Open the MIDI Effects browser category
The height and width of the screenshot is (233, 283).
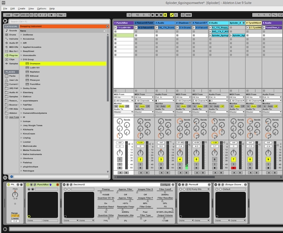point(11,47)
